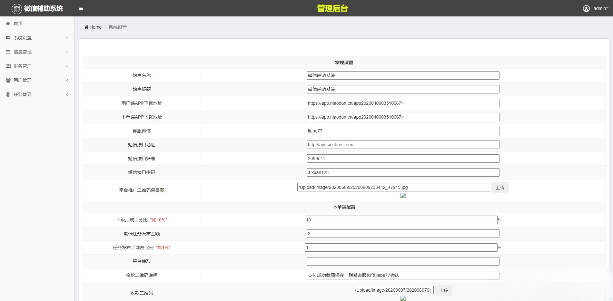This screenshot has width=613, height=301.
Task: Click the home icon beside 首页
Action: tap(8, 24)
